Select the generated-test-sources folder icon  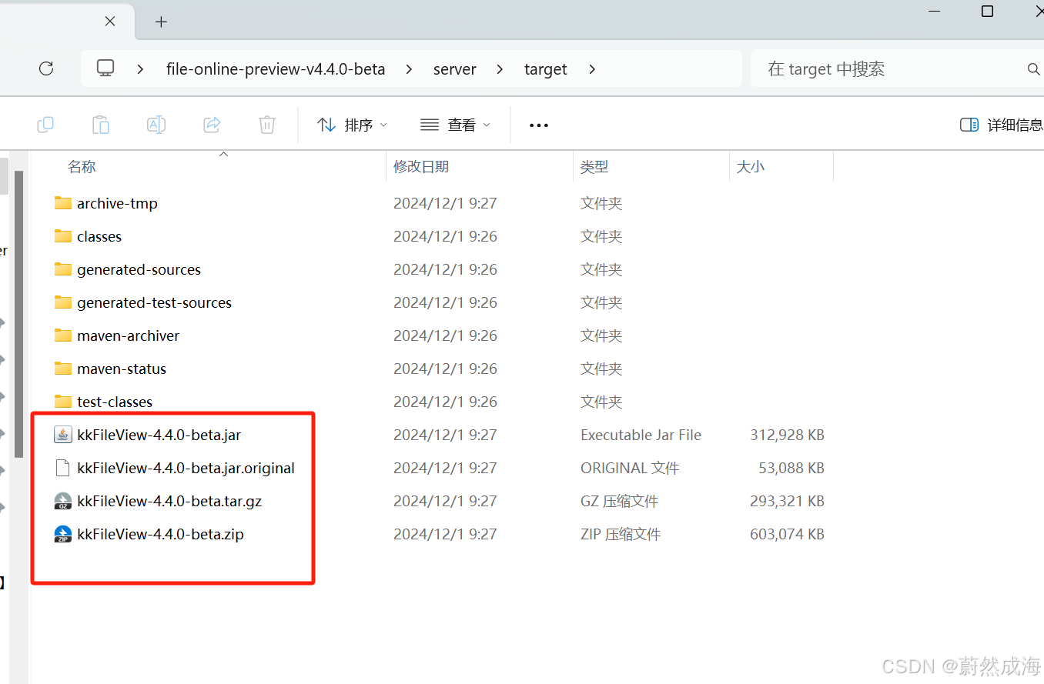click(63, 302)
